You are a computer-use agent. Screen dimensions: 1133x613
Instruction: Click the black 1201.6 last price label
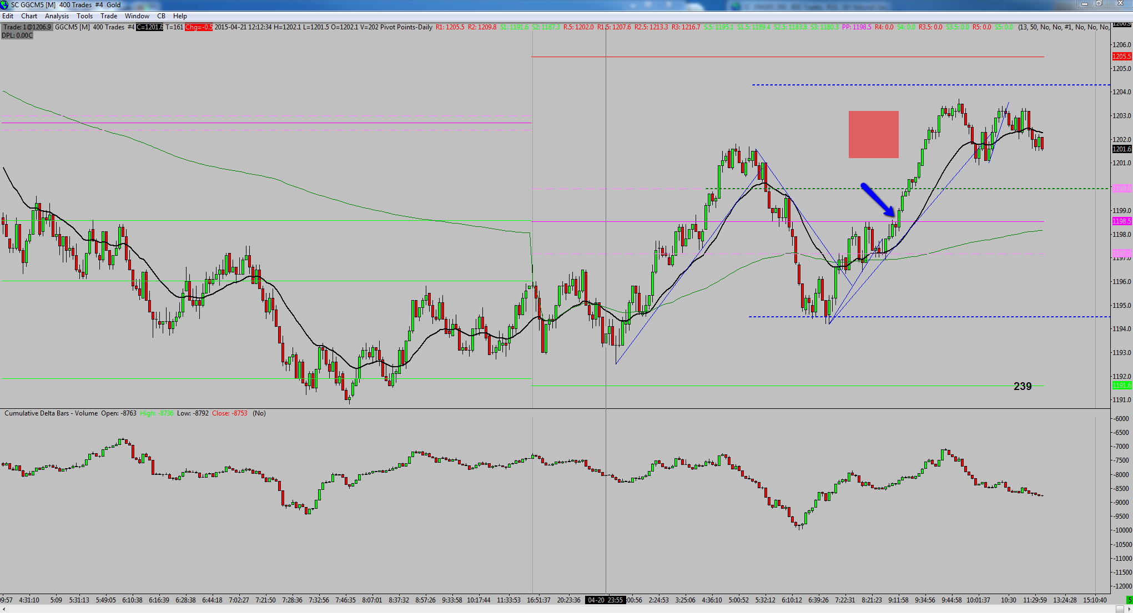click(x=1121, y=149)
